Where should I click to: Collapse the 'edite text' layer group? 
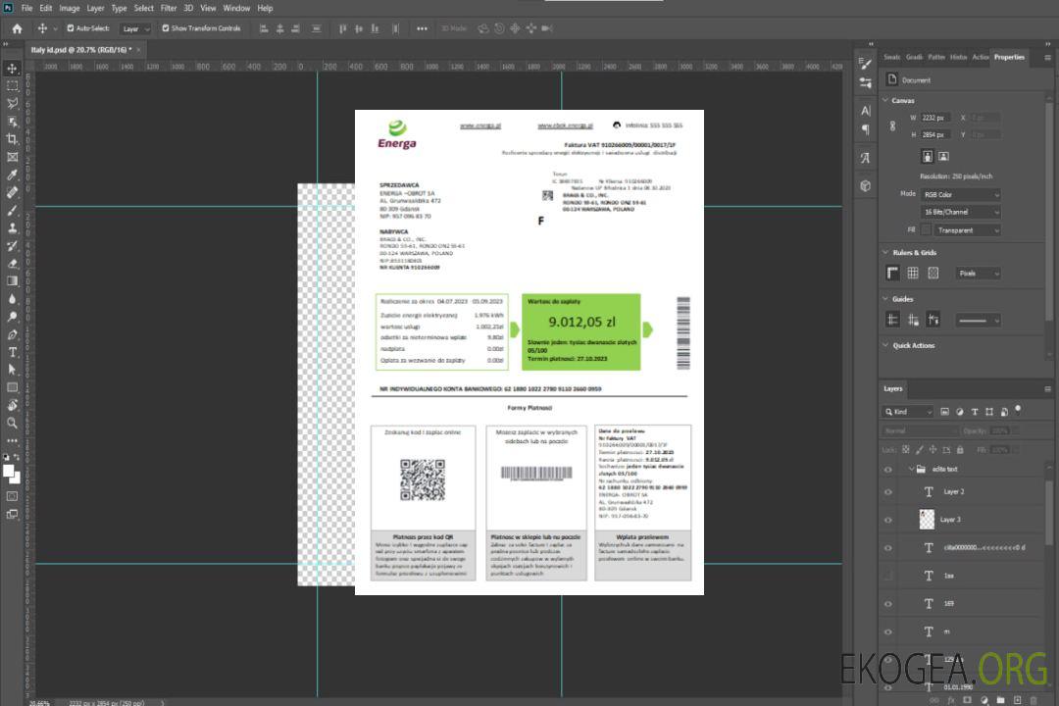coord(911,470)
